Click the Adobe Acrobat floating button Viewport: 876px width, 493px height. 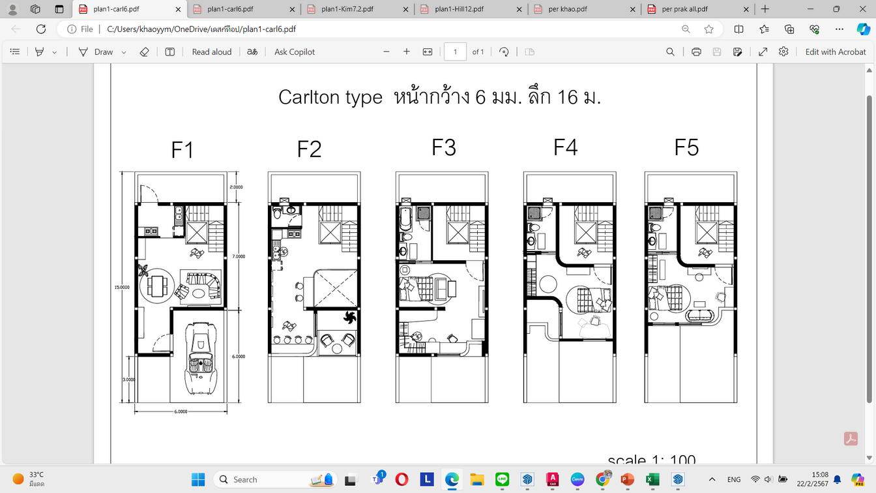(851, 439)
